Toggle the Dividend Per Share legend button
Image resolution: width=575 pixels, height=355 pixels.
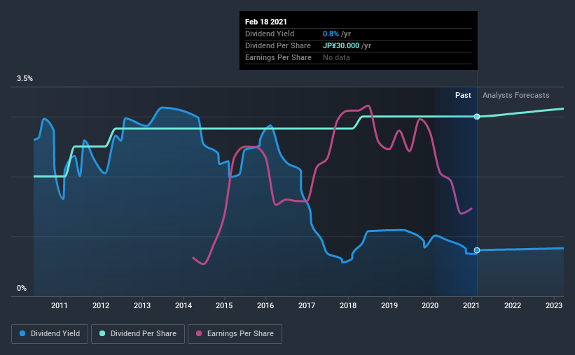point(138,334)
